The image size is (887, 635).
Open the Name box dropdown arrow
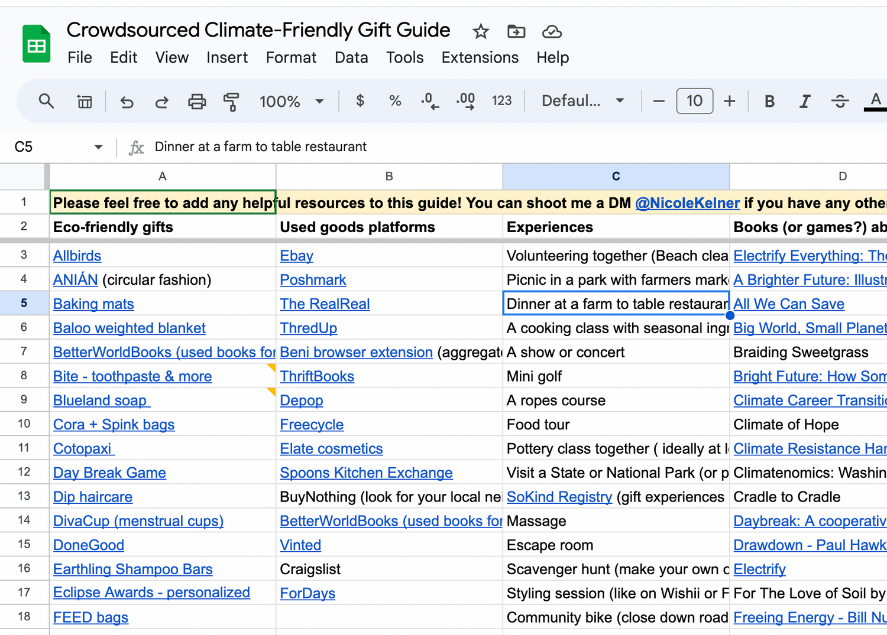[x=98, y=147]
